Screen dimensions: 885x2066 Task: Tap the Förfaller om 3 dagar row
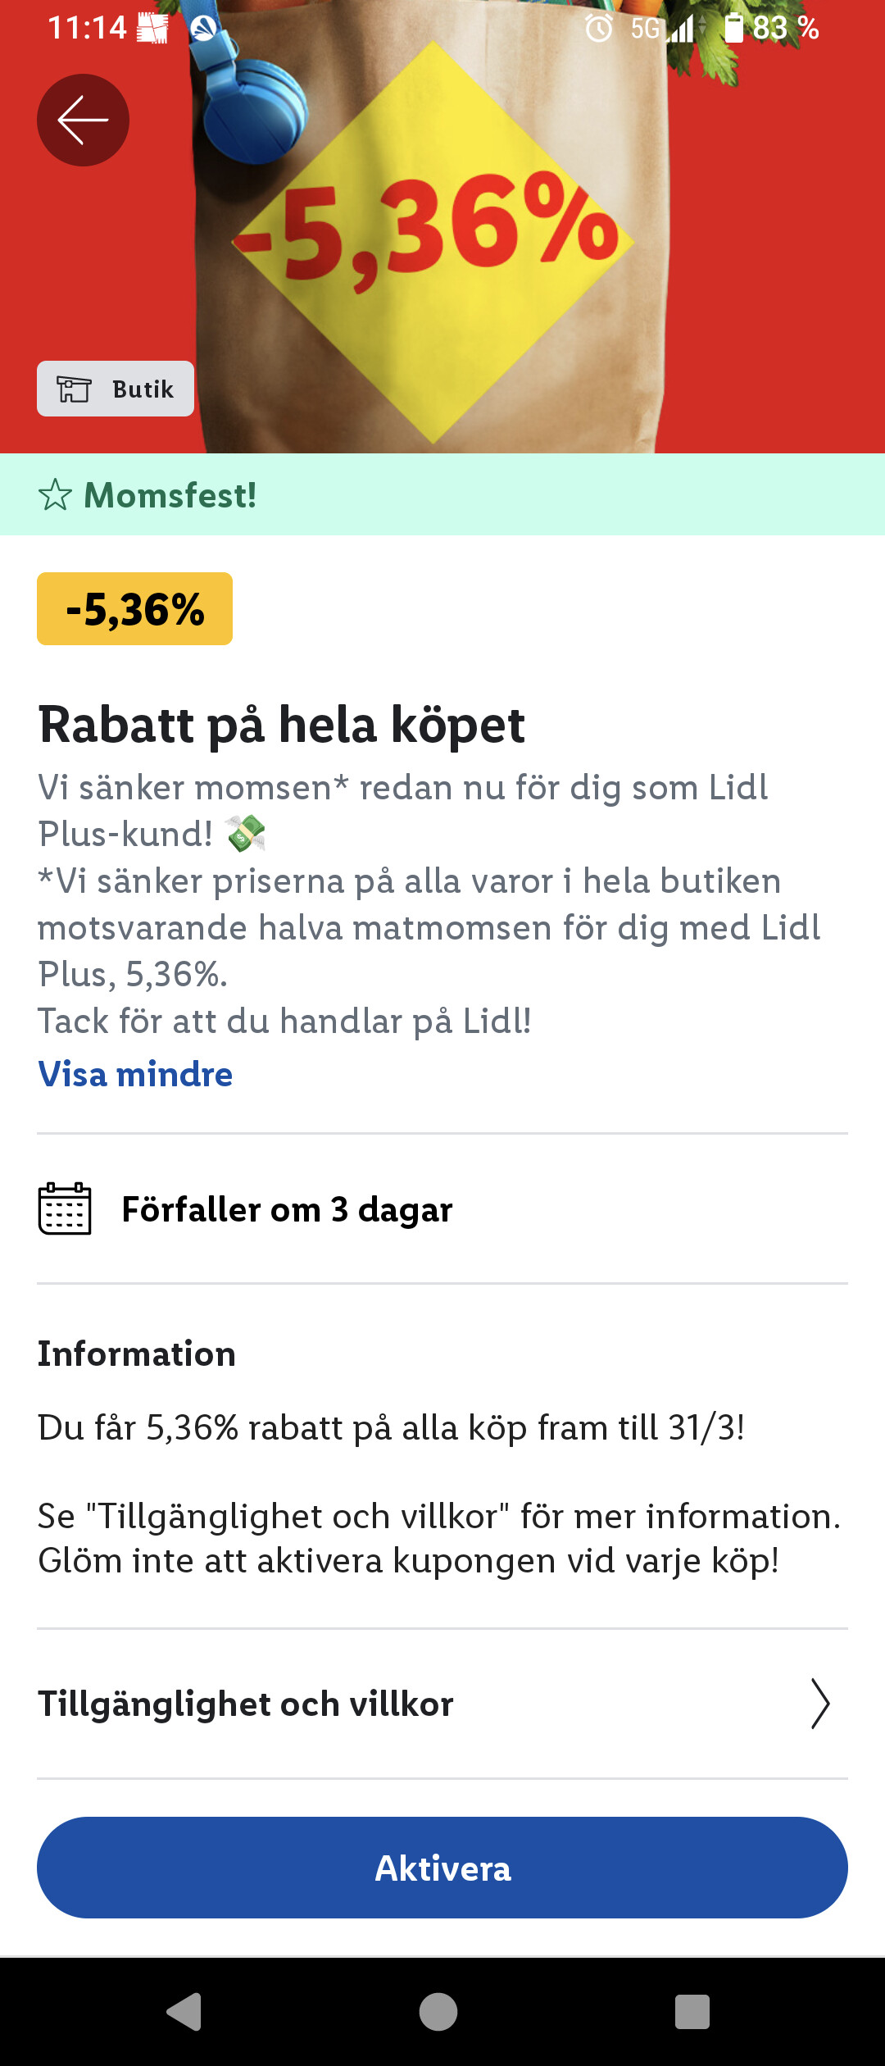pos(287,1209)
